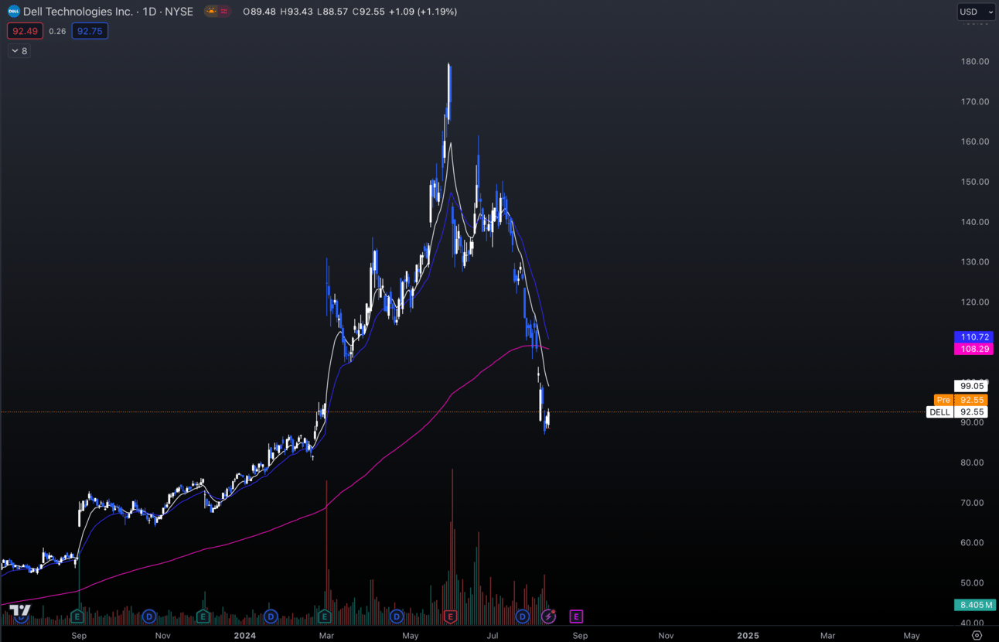This screenshot has height=642, width=999.
Task: Click 50.00 on the price scale
Action: (972, 582)
